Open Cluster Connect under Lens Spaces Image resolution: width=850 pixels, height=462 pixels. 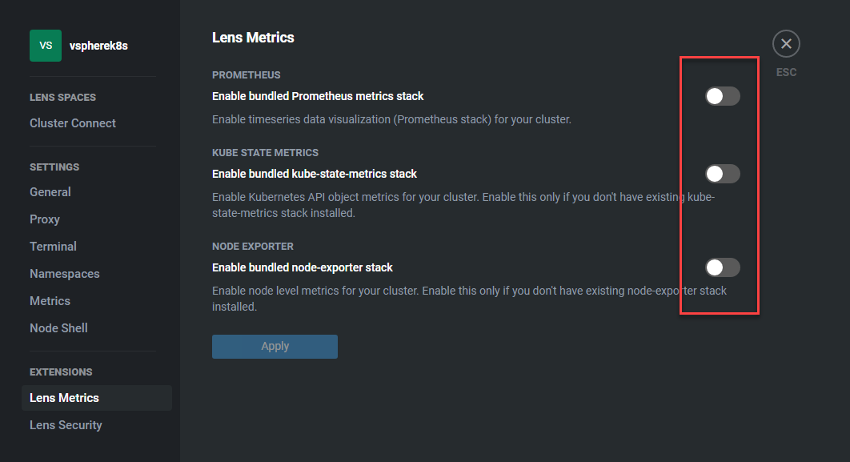pyautogui.click(x=73, y=123)
